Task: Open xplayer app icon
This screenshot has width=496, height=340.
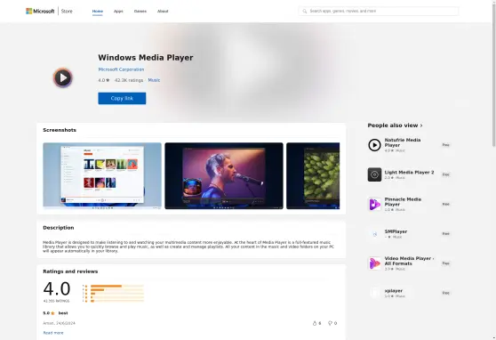Action: coord(374,293)
